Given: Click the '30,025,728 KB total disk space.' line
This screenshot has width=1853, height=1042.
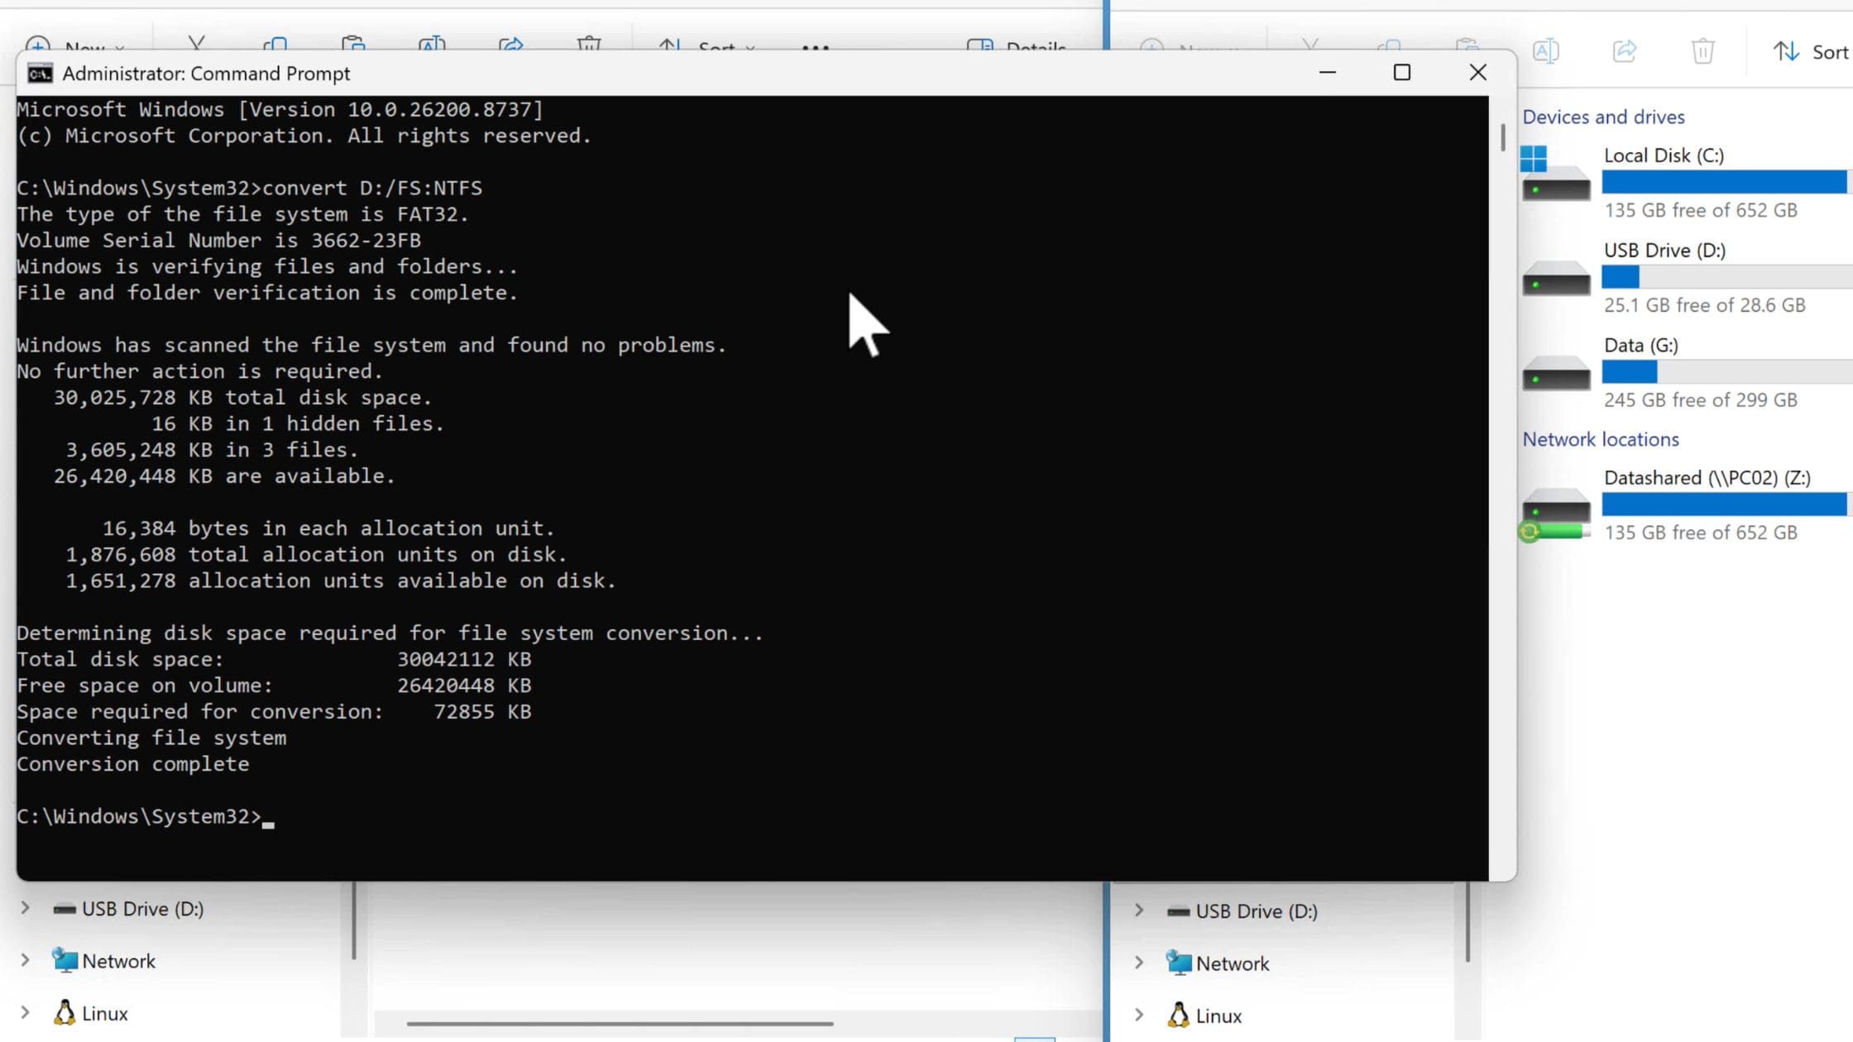Looking at the screenshot, I should tap(242, 398).
